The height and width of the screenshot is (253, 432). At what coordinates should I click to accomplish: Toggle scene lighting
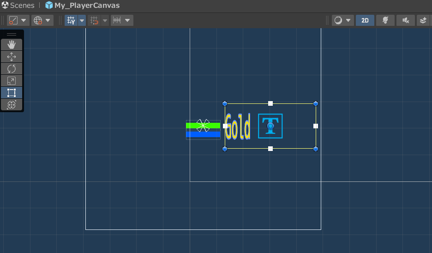[385, 20]
